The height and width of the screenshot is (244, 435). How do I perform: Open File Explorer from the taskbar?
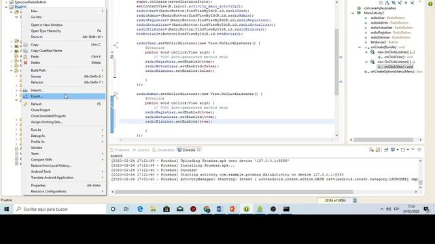point(153,209)
